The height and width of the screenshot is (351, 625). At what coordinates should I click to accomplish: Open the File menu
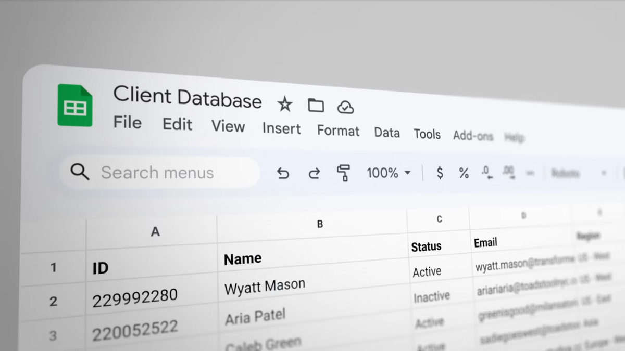tap(128, 123)
